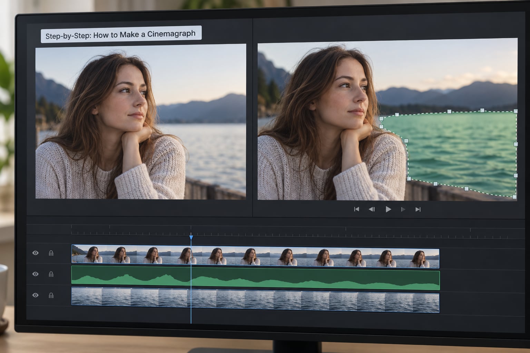The height and width of the screenshot is (353, 530).
Task: Select the portrait video clip in the timeline
Action: tap(255, 256)
